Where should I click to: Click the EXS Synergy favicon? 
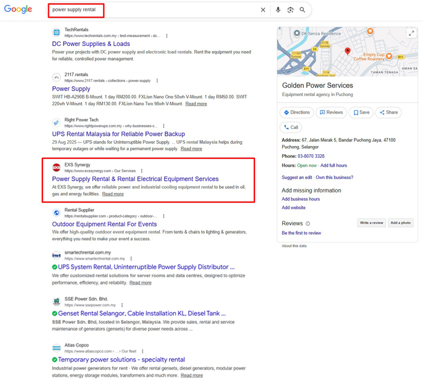pyautogui.click(x=57, y=167)
